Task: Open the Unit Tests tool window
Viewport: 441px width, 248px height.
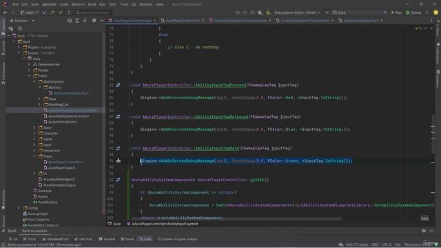Action: pyautogui.click(x=83, y=239)
